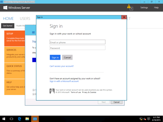
Task: Close the Sign in dialog window
Action: [x=124, y=17]
